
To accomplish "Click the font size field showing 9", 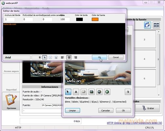I will pyautogui.click(x=36, y=57).
